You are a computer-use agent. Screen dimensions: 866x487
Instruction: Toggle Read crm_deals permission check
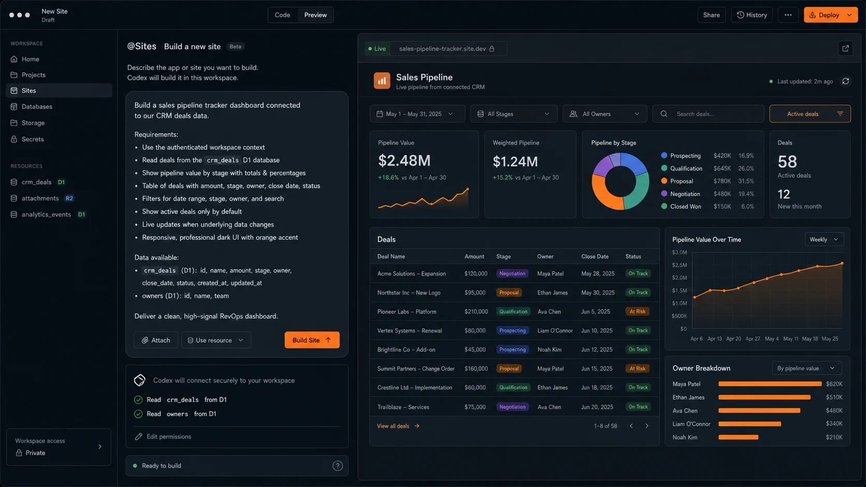coord(138,400)
